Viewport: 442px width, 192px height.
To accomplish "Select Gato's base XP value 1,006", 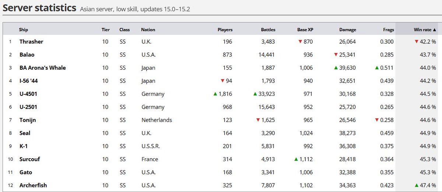I will 306,172.
